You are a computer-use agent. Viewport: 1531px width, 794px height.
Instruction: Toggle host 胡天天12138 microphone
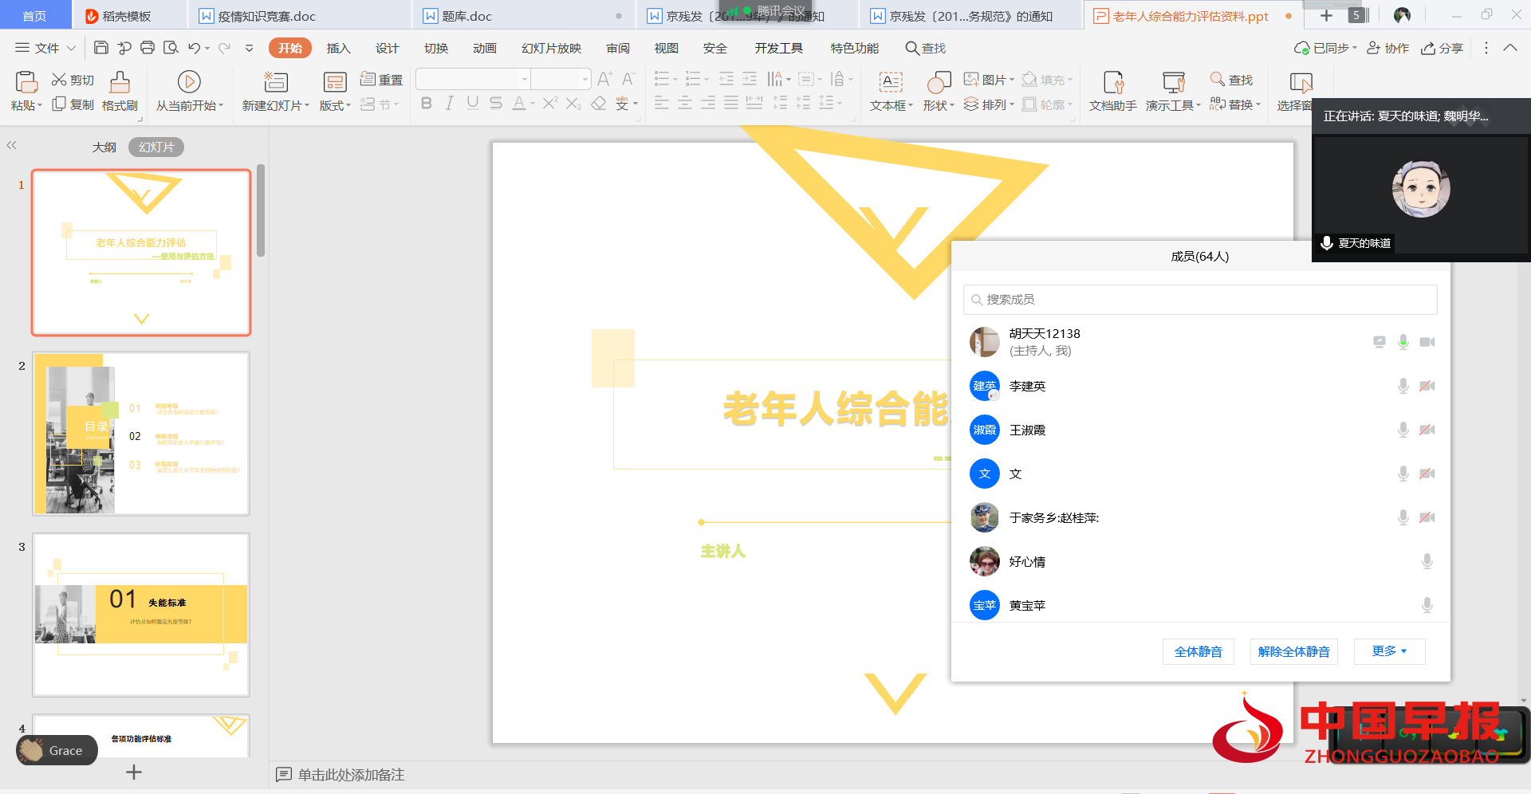pyautogui.click(x=1403, y=342)
